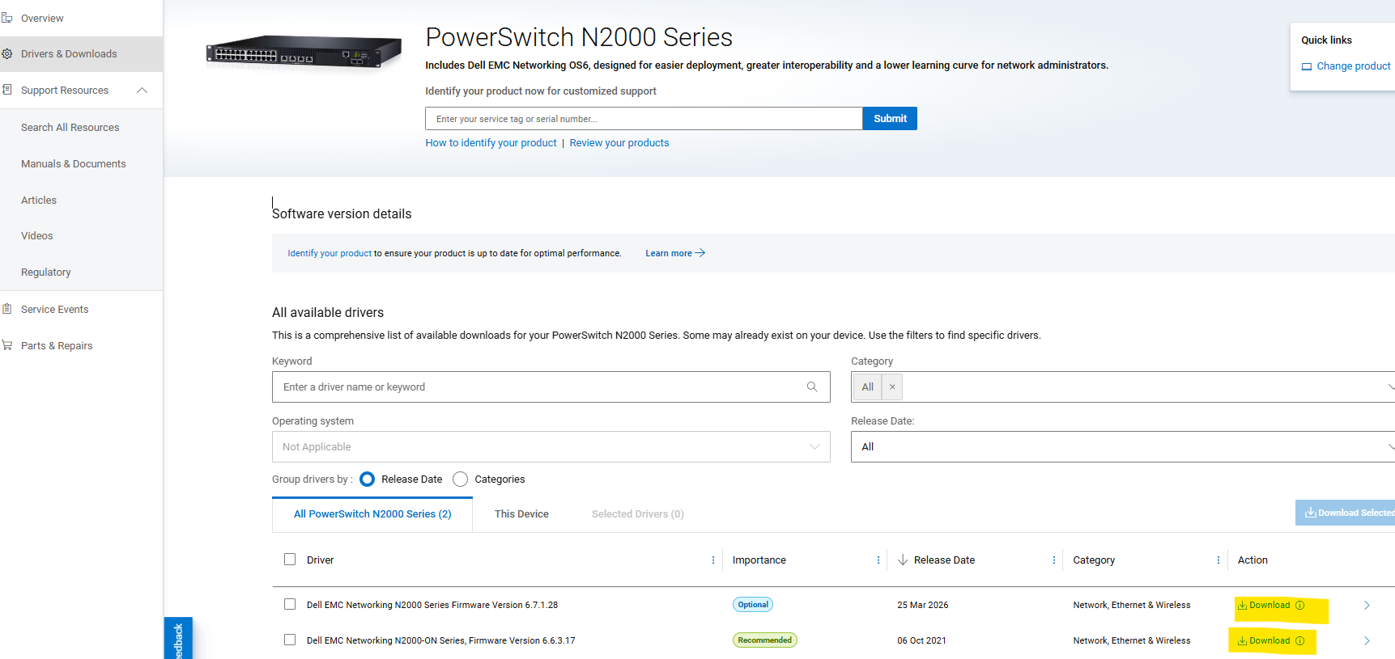Click How to identify your product link

pos(491,143)
